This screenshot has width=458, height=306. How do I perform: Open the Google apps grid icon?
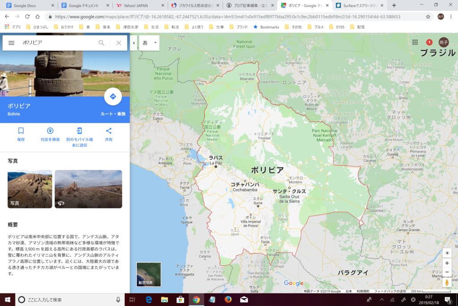(415, 42)
